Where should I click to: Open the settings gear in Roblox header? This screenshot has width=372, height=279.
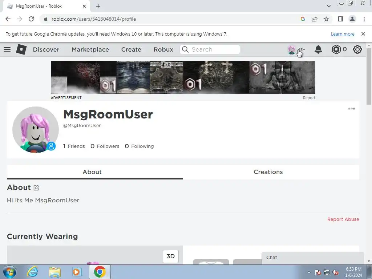[x=357, y=49]
